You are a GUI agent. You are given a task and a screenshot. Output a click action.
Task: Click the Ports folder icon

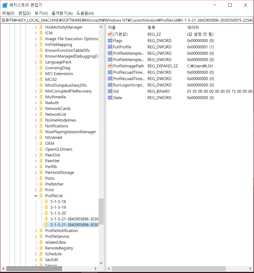pos(41,178)
